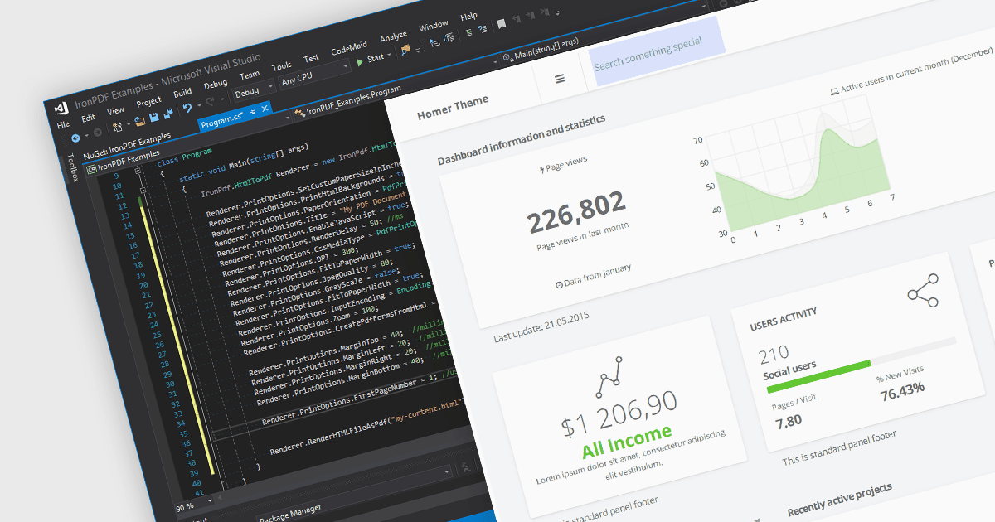The image size is (995, 522).
Task: Click the Homer Theme title link
Action: (453, 107)
